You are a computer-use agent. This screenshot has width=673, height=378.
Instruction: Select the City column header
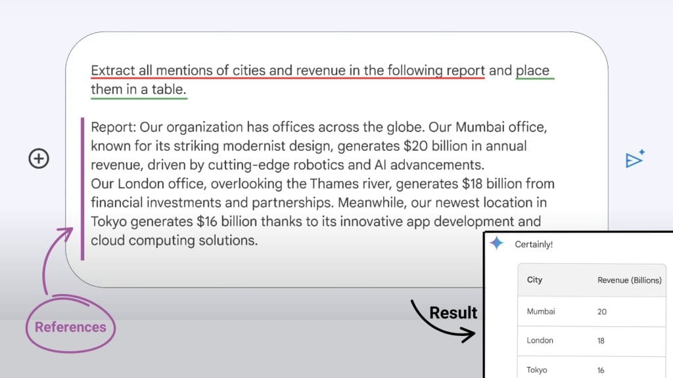click(x=534, y=280)
